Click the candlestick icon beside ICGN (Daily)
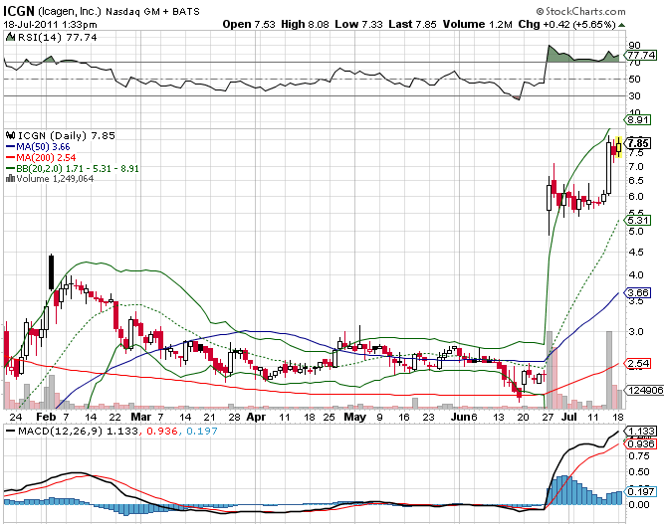The image size is (664, 524). pos(11,136)
